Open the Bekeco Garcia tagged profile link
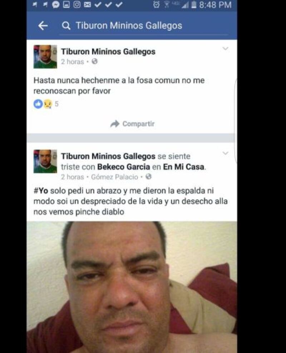The height and width of the screenshot is (353, 286). point(124,167)
